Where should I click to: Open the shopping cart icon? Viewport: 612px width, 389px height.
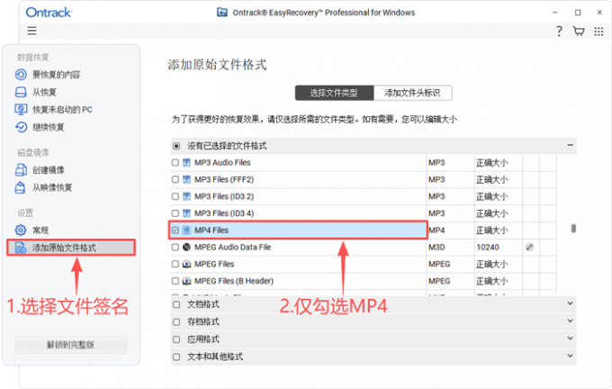pyautogui.click(x=579, y=31)
